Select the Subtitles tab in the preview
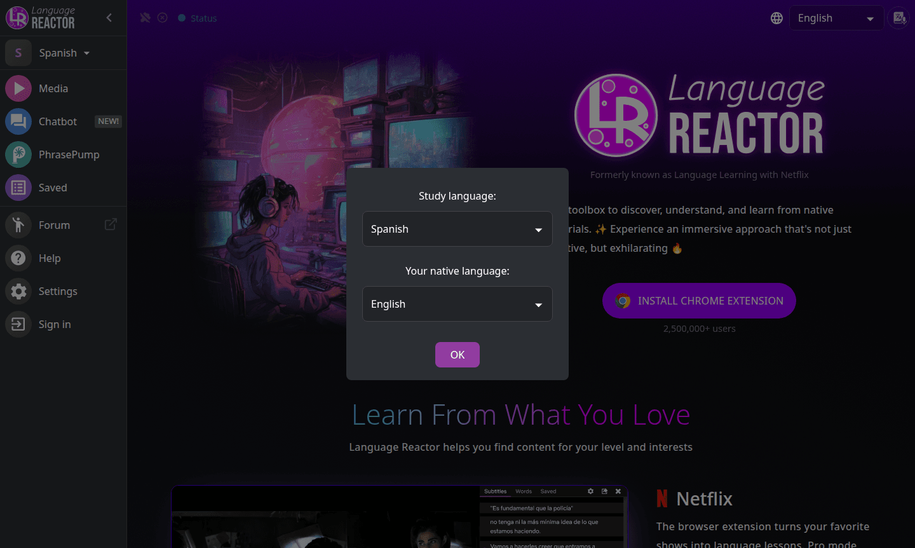The height and width of the screenshot is (548, 915). pos(496,491)
